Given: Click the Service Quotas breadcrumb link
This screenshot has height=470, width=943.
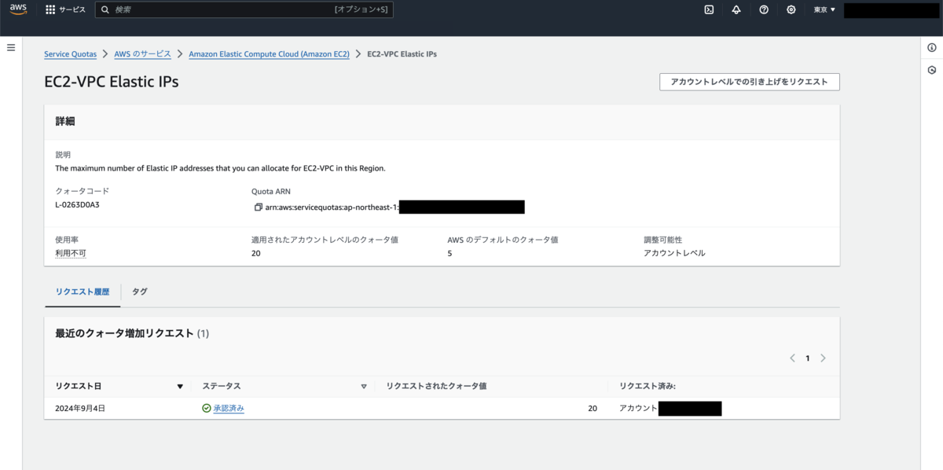Looking at the screenshot, I should tap(70, 54).
